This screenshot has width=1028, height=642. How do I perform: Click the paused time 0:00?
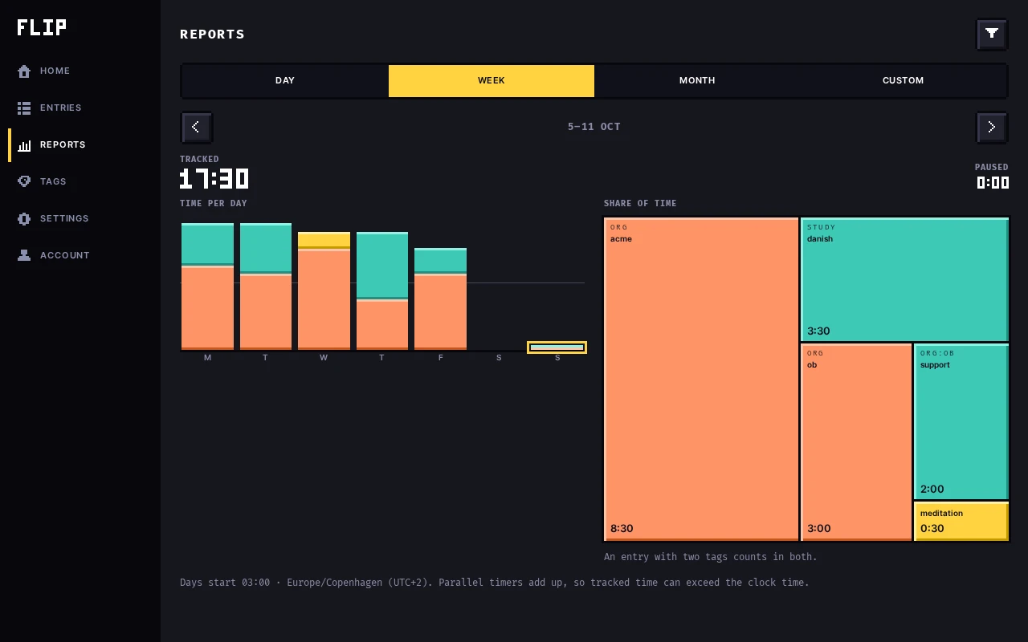coord(993,183)
